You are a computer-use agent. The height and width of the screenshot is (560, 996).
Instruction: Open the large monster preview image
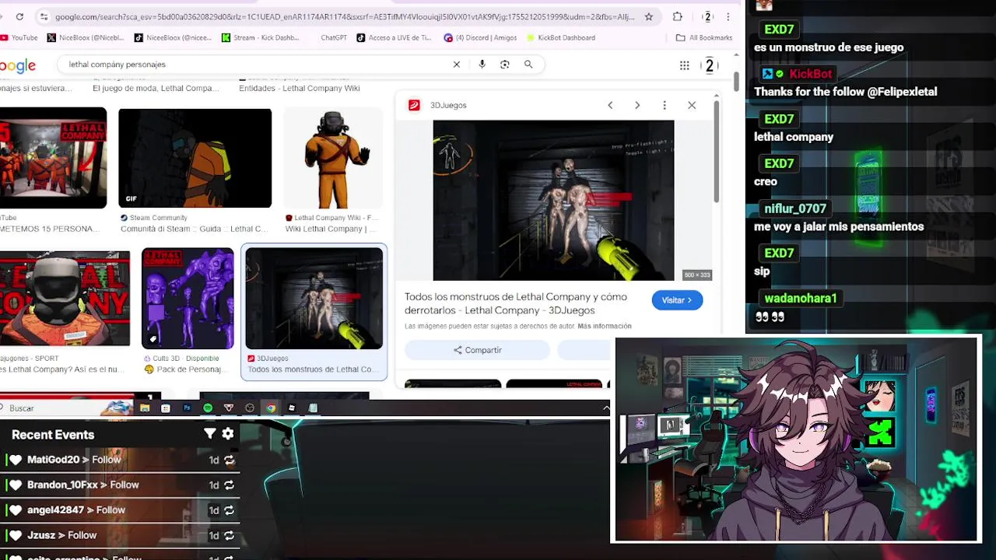553,200
